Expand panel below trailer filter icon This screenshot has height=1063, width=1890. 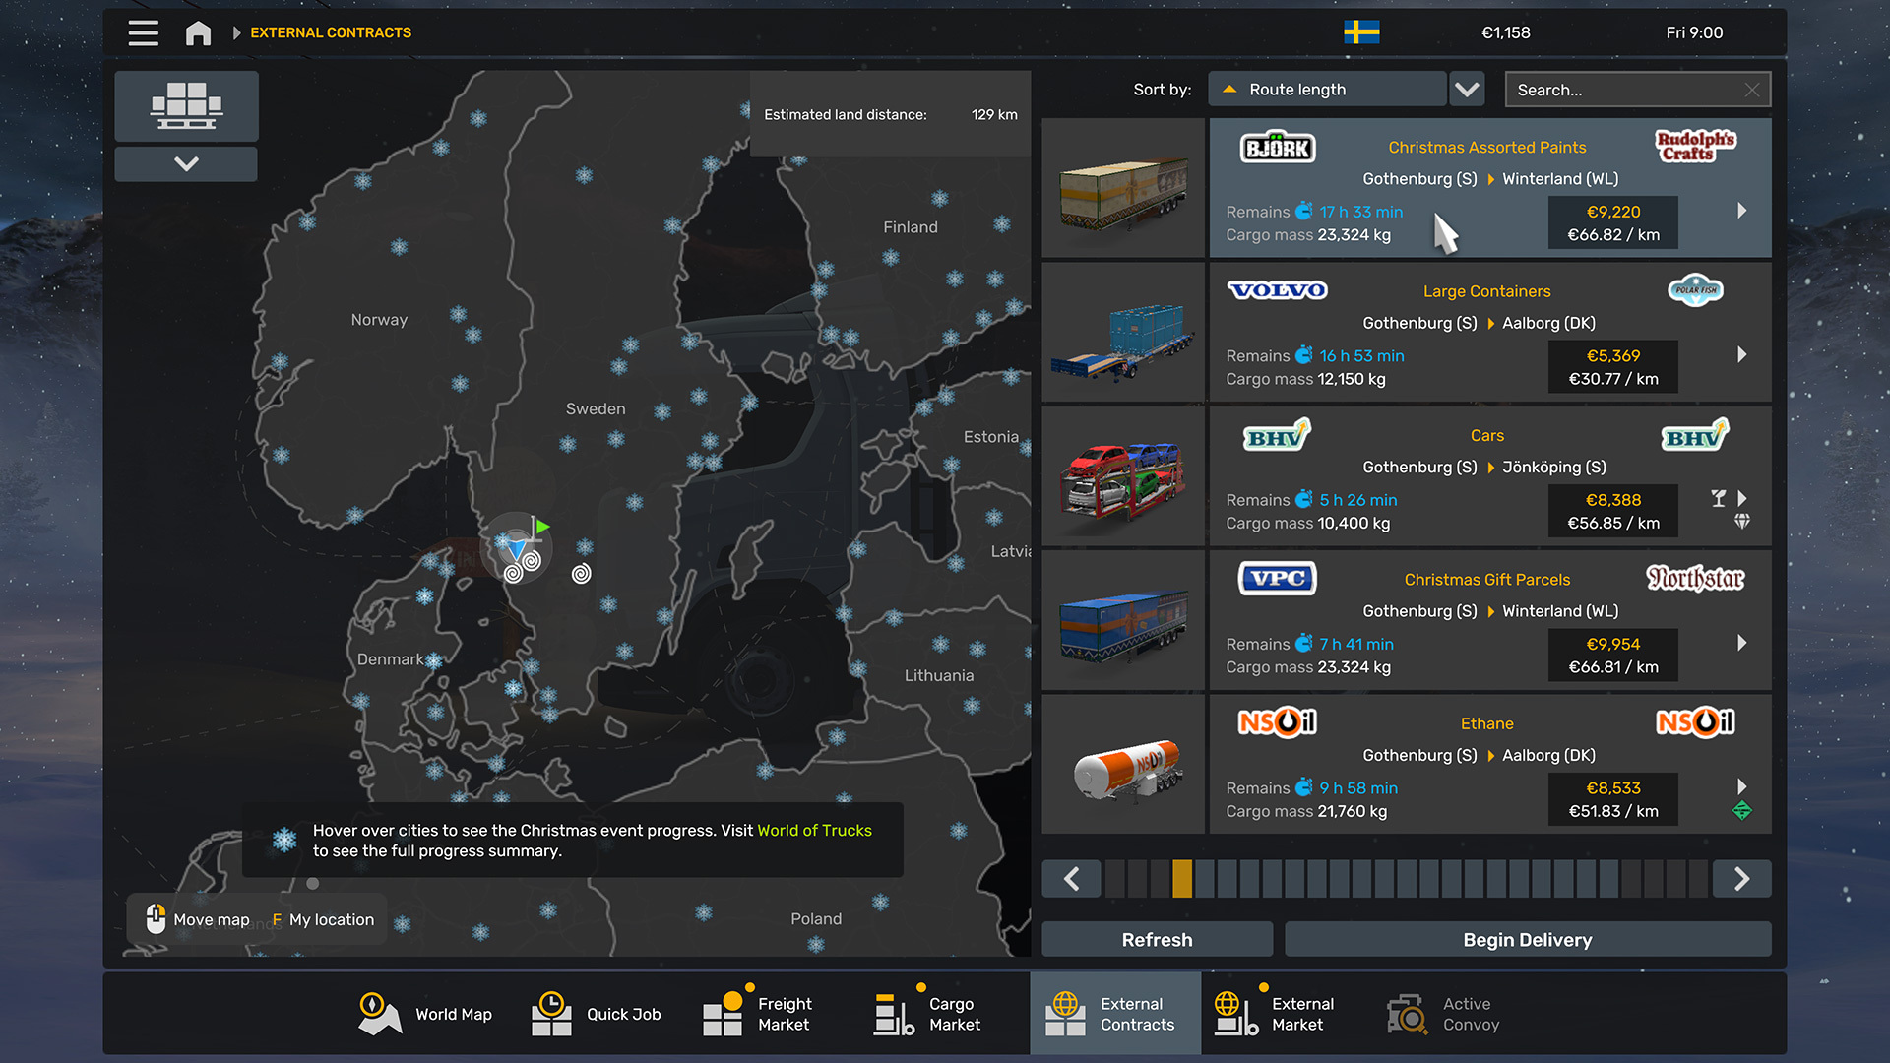click(186, 164)
